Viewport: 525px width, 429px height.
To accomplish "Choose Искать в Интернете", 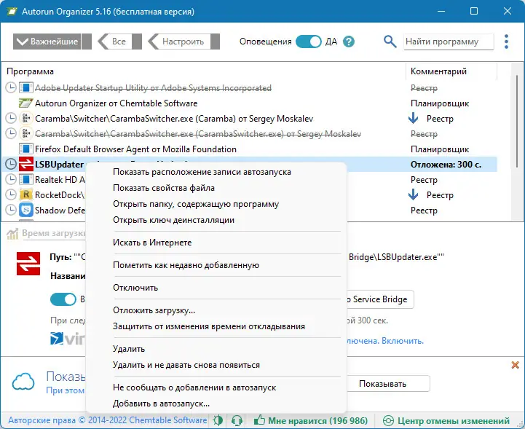I will tap(216, 243).
